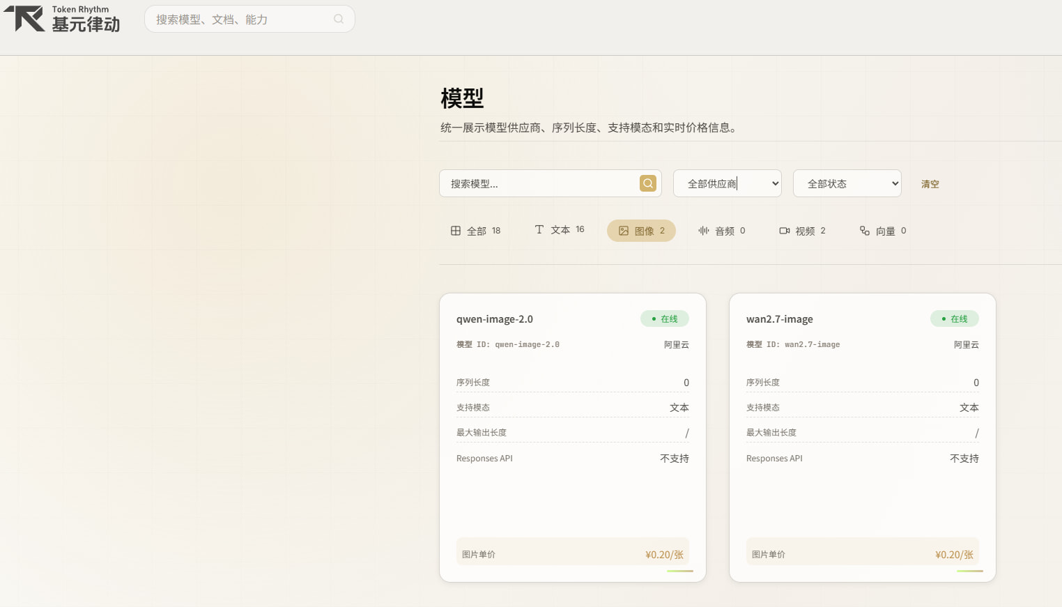
Task: Click 不支持 value on wan2.7-image card
Action: point(964,459)
